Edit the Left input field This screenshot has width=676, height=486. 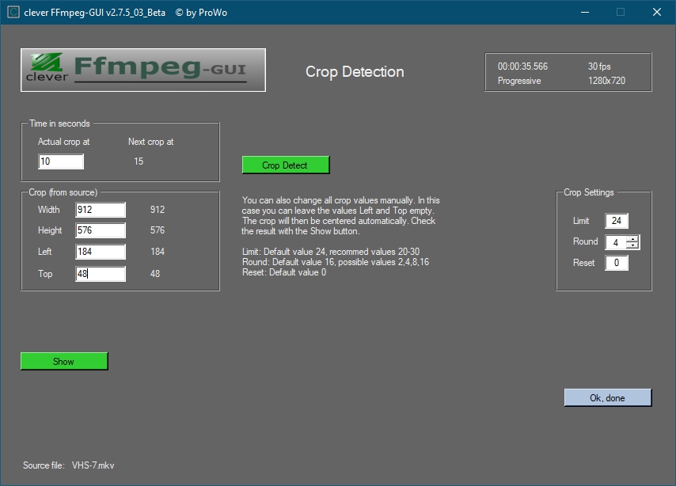(x=101, y=252)
